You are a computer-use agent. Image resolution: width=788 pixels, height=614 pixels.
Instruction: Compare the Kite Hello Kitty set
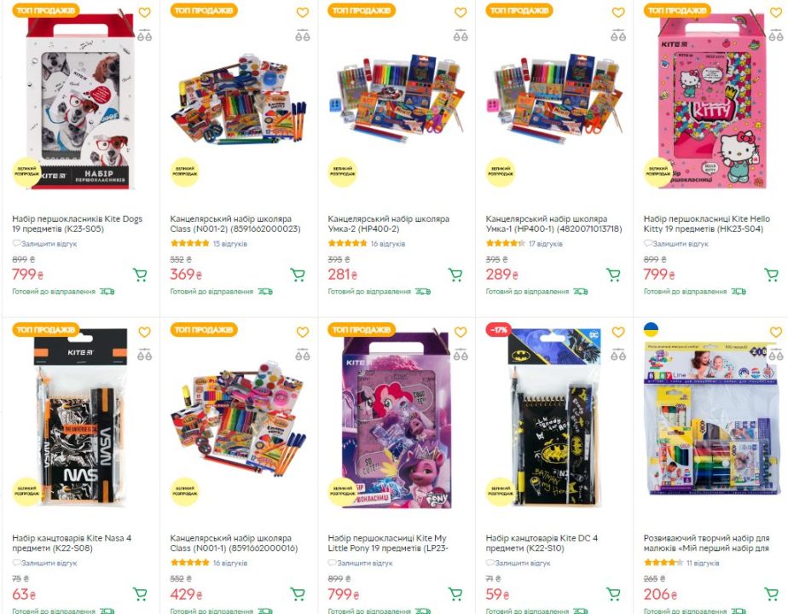click(x=776, y=35)
